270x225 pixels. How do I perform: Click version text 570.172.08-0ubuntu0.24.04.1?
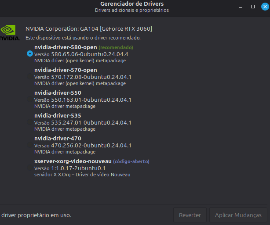(x=91, y=77)
